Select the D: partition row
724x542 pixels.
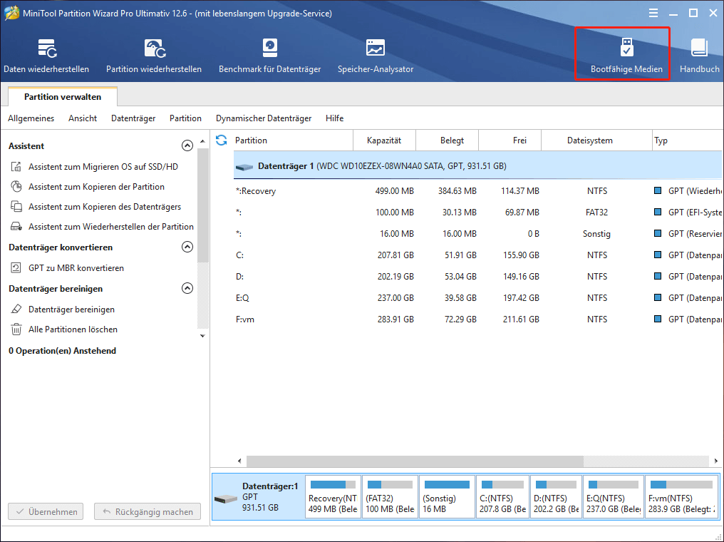pos(478,276)
